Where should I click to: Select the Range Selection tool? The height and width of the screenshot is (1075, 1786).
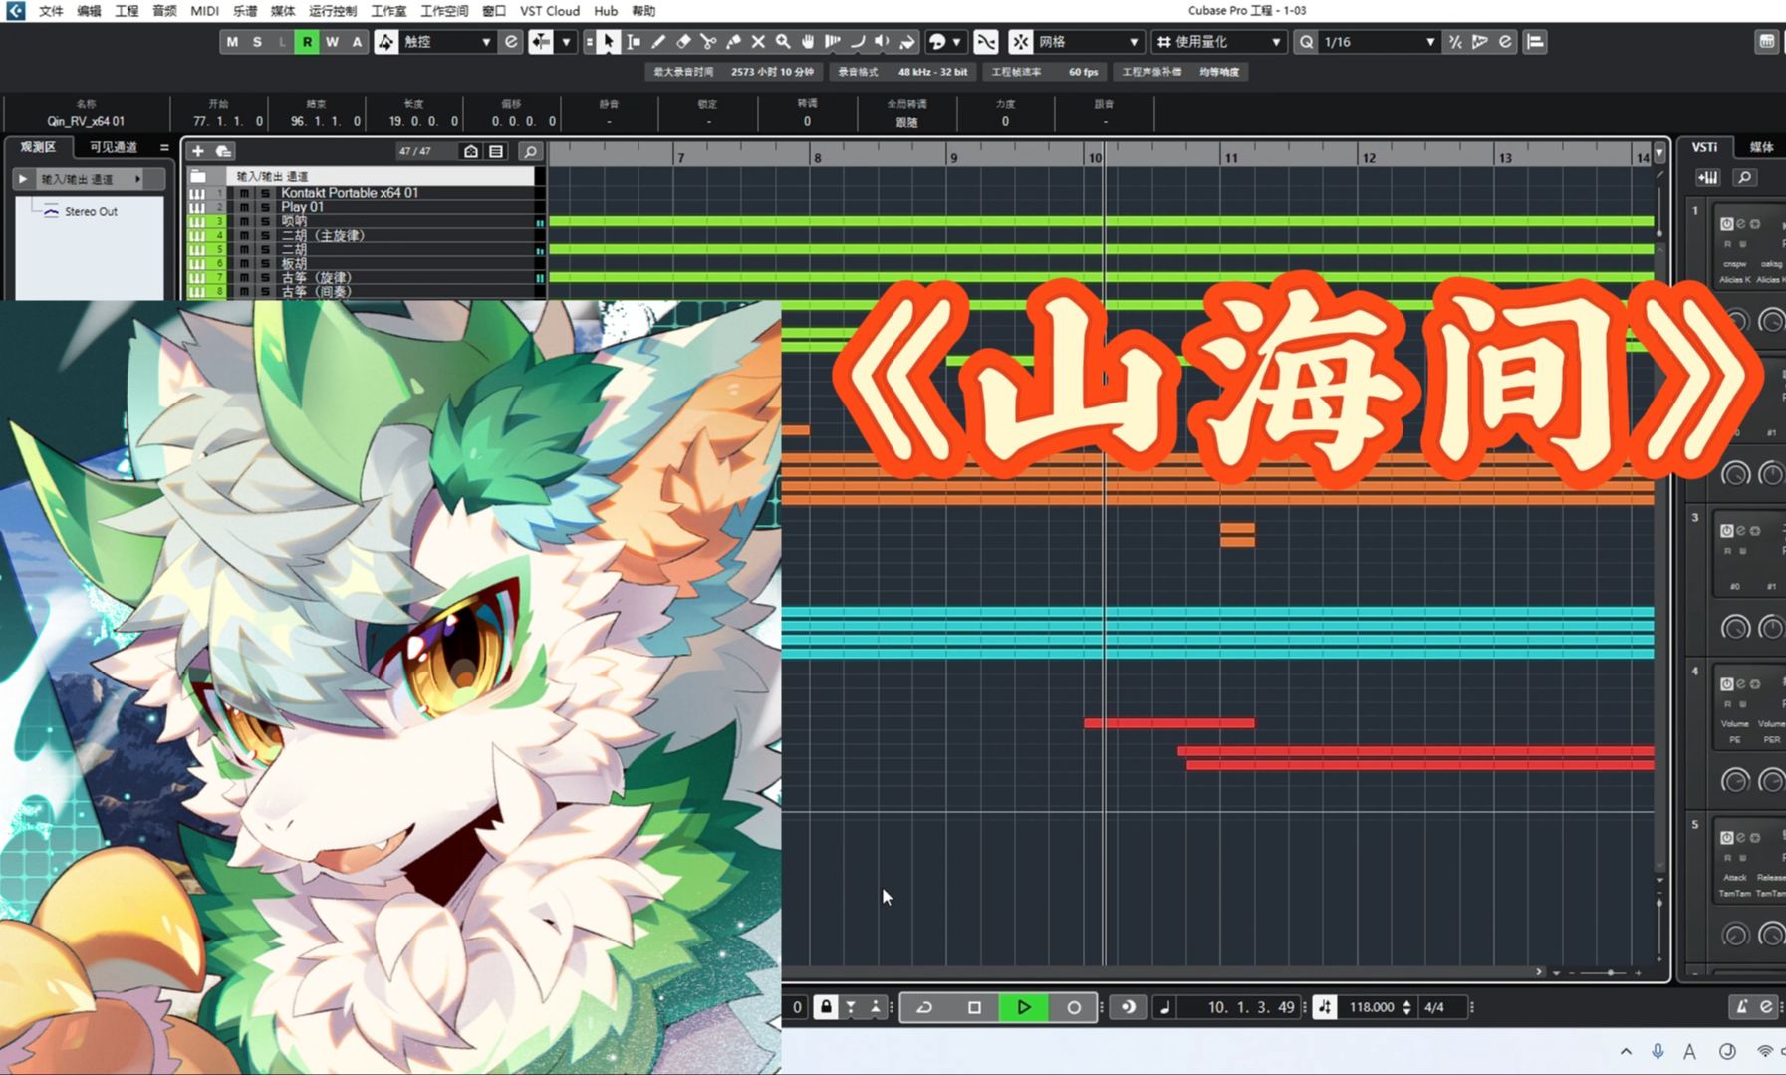(x=633, y=42)
